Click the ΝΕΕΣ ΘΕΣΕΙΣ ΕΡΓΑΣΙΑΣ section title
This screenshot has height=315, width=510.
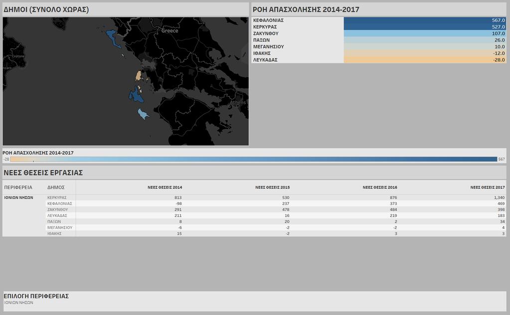click(43, 172)
